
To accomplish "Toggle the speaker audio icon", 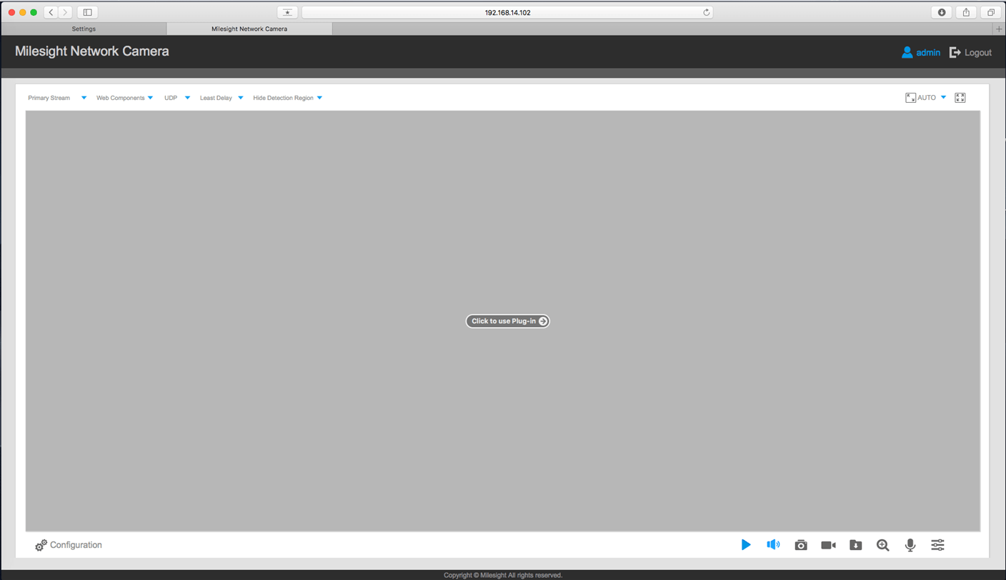I will (773, 545).
